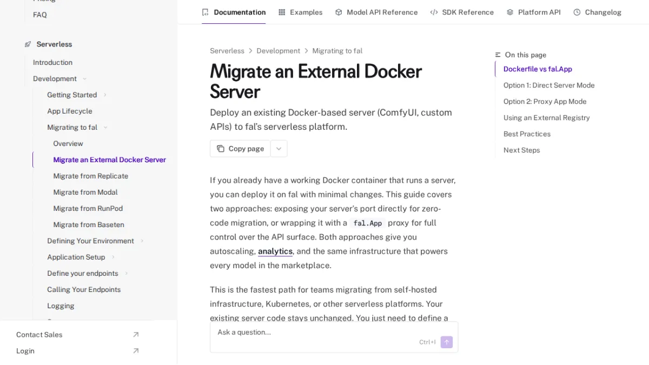The width and height of the screenshot is (649, 365).
Task: Collapse the Development section chevron
Action: (84, 79)
